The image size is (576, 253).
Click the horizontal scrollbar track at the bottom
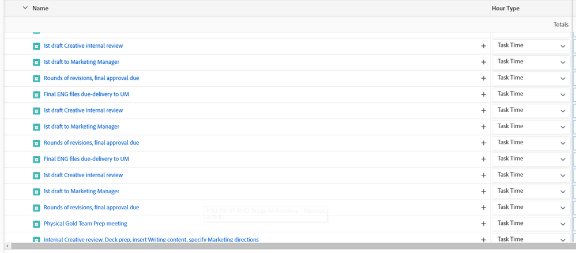288,246
